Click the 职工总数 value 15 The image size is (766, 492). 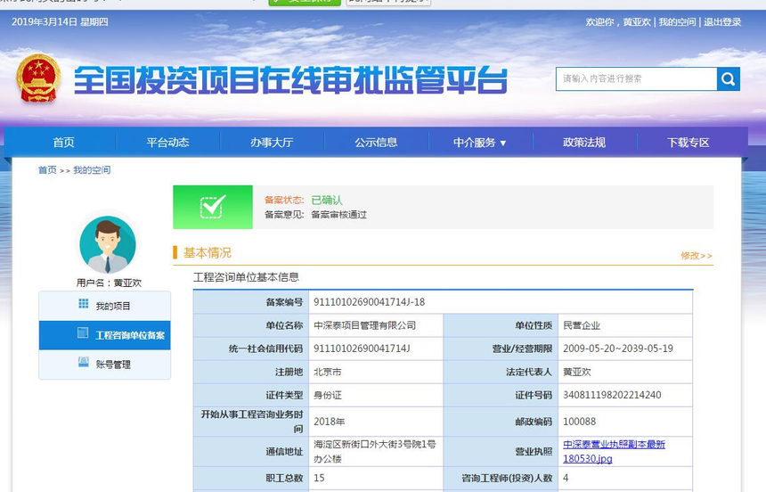tap(319, 478)
